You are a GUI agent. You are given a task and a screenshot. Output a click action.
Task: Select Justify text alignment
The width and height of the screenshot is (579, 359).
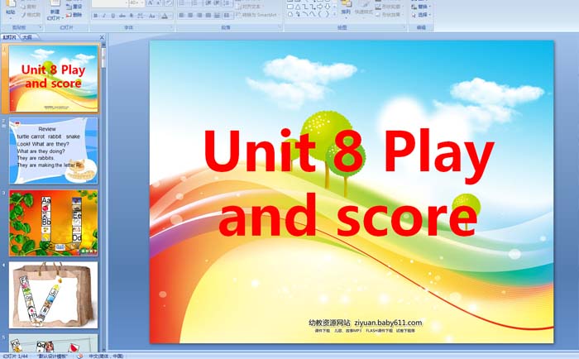(208, 15)
